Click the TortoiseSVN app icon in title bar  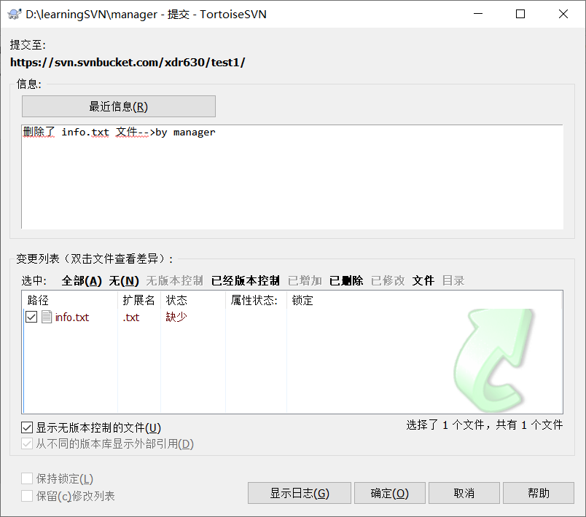(x=13, y=14)
